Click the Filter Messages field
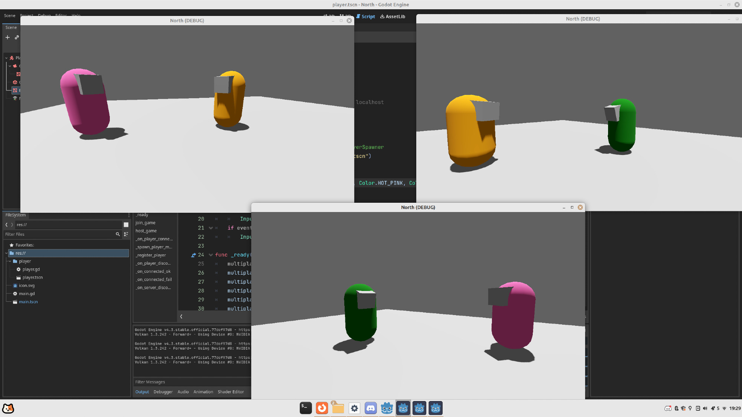 (192, 382)
